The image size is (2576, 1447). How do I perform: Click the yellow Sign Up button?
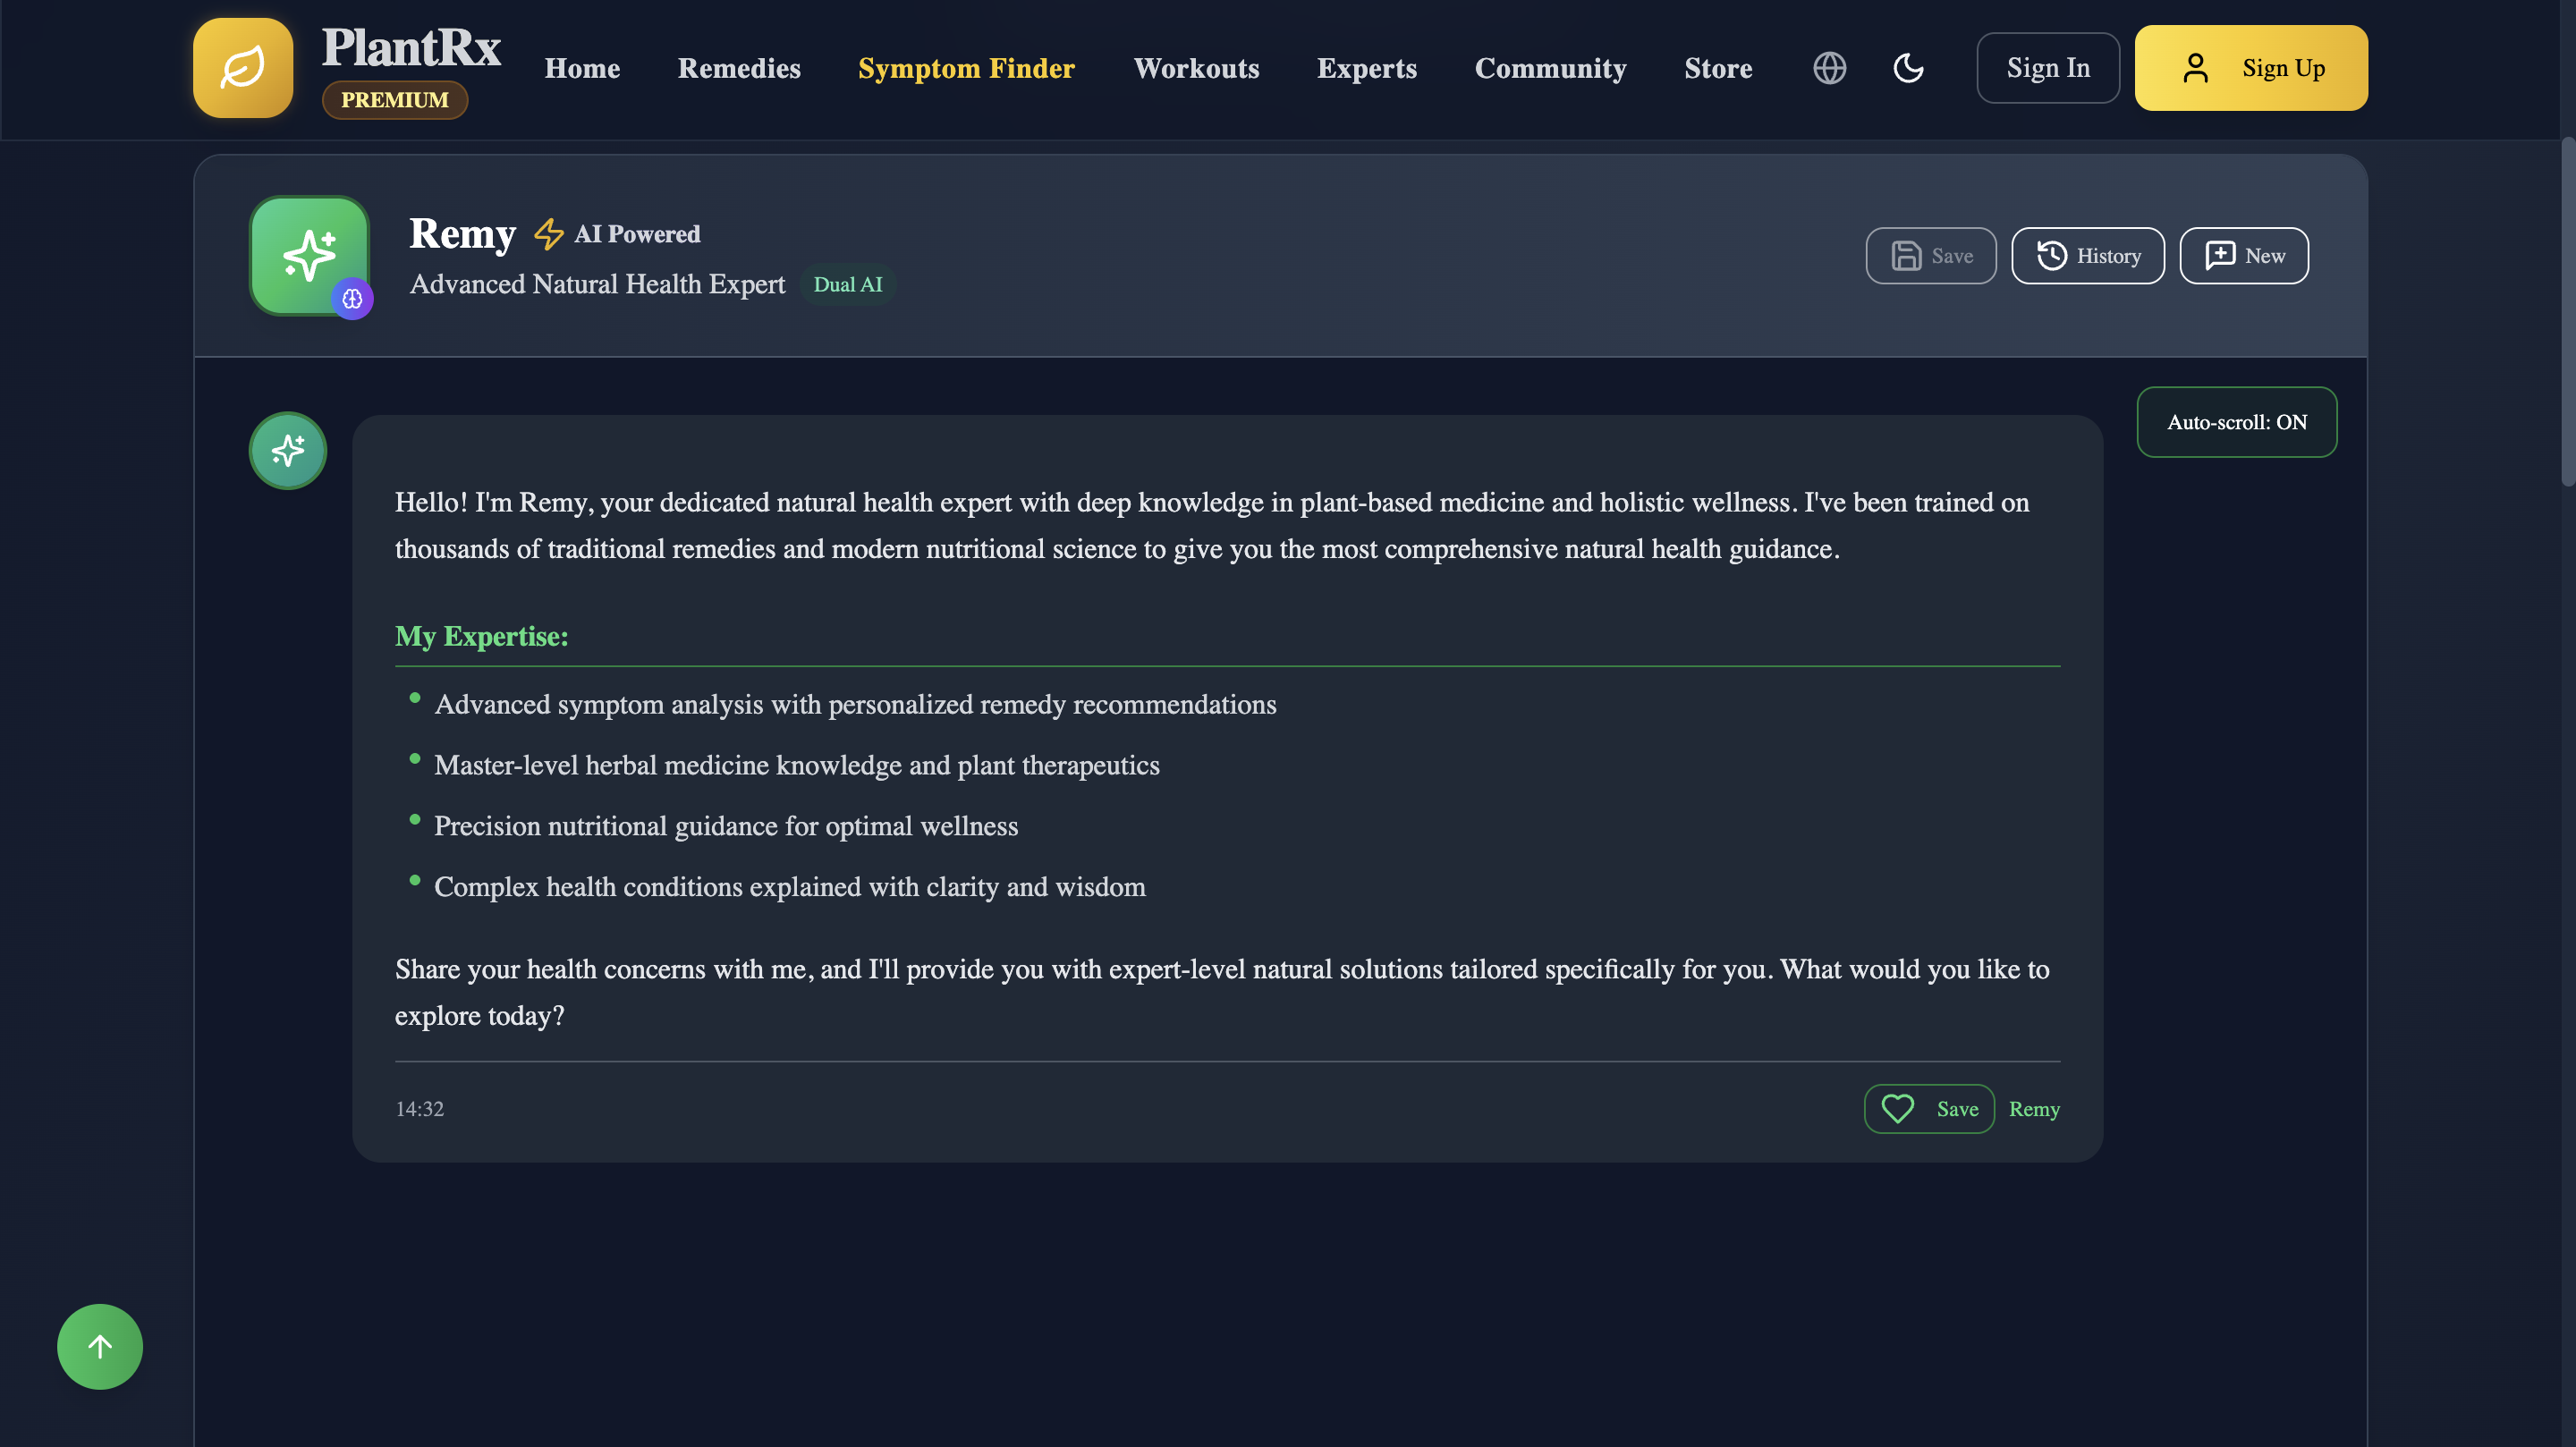2251,68
